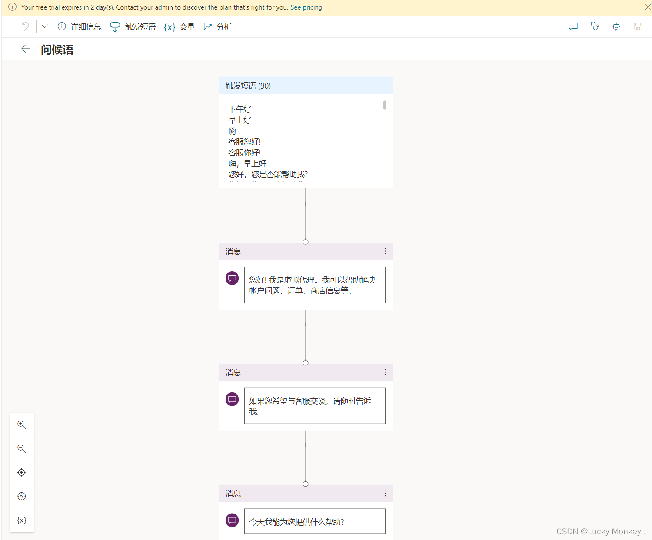Edit the 您好! 我是虚拟代理 message text

point(315,285)
